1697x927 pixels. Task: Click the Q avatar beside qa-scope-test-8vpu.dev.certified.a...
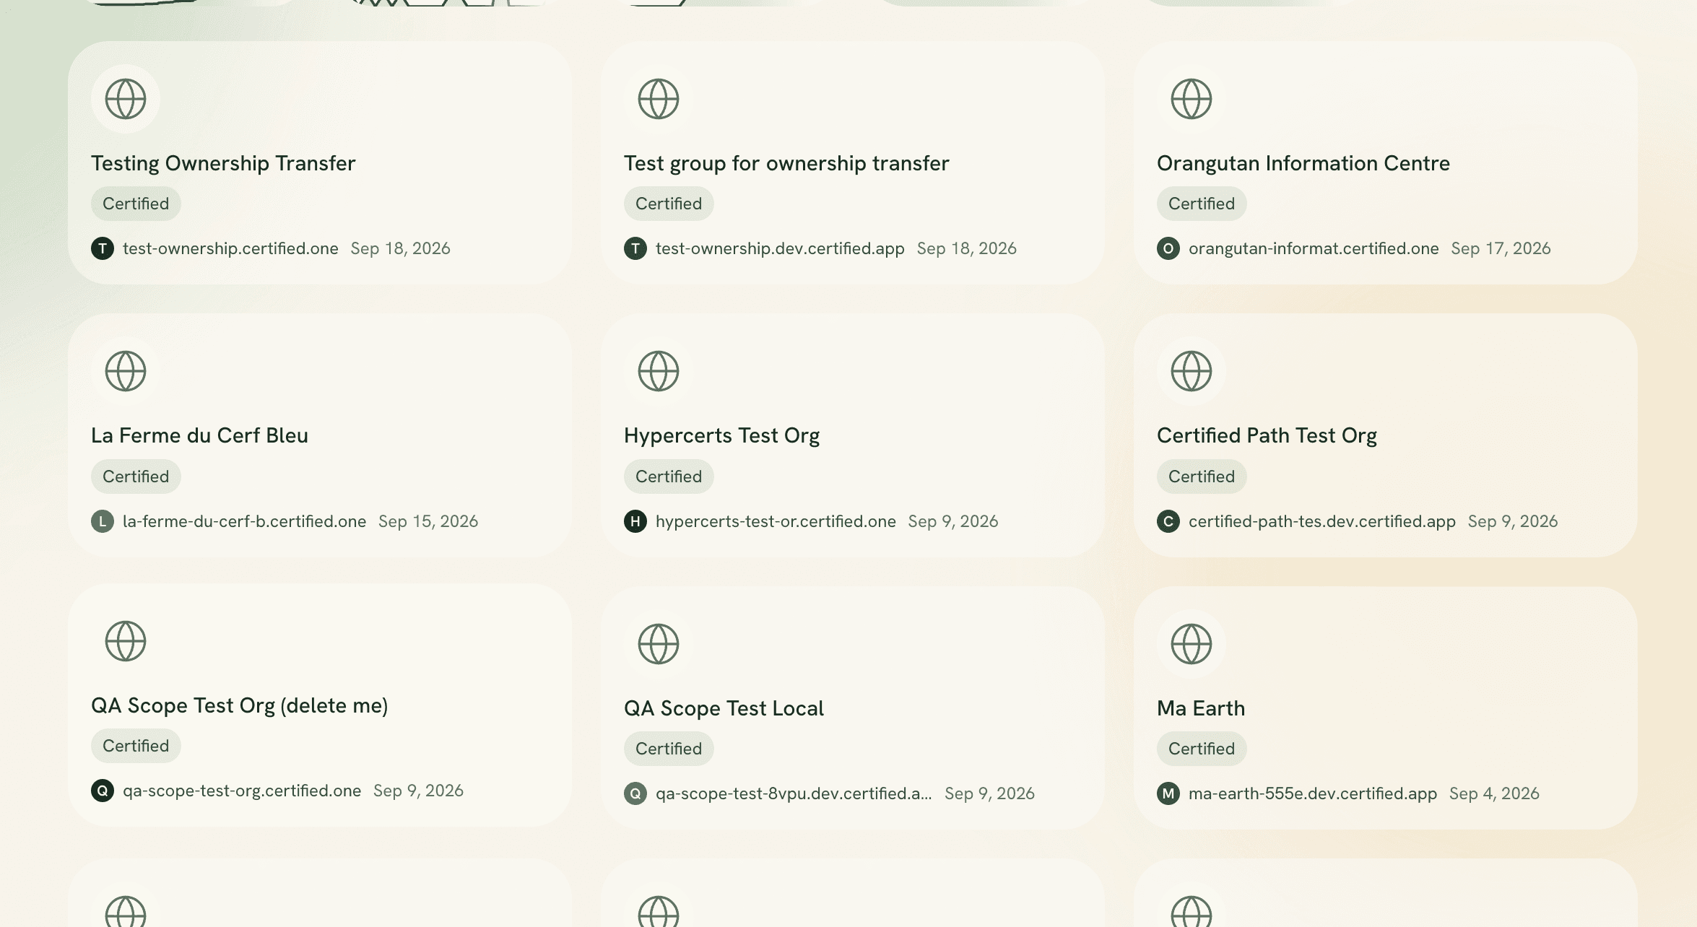coord(635,793)
